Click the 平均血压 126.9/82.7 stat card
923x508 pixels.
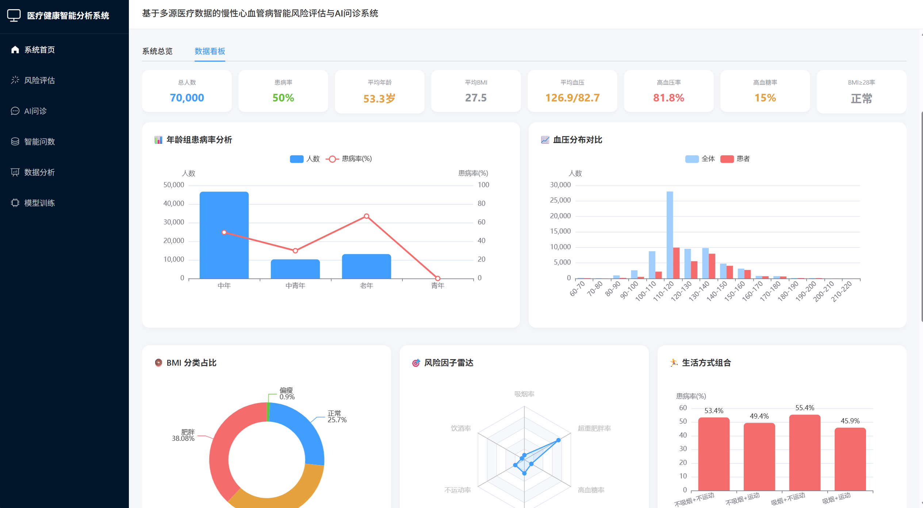point(572,91)
